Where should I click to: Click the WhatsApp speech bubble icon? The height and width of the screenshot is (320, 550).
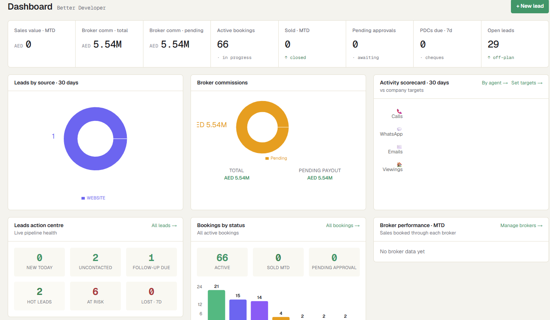coord(399,129)
